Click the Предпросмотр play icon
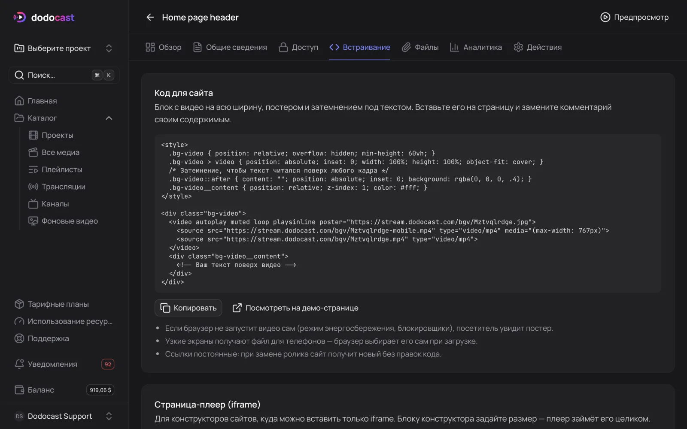The image size is (687, 429). (x=605, y=17)
